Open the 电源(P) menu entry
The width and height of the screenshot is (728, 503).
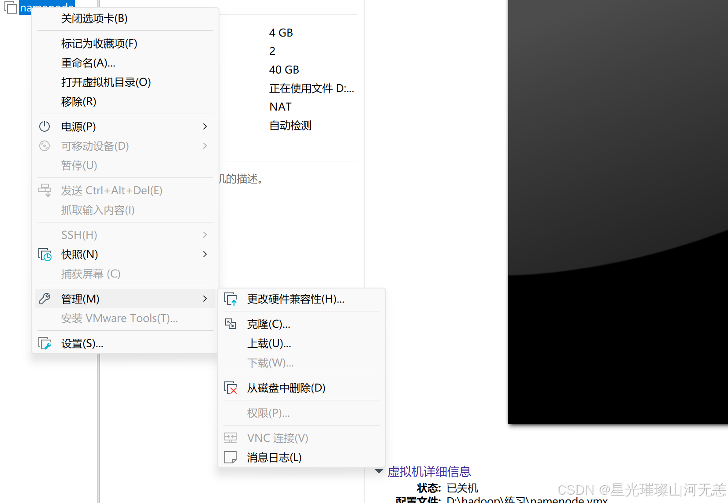click(x=125, y=127)
